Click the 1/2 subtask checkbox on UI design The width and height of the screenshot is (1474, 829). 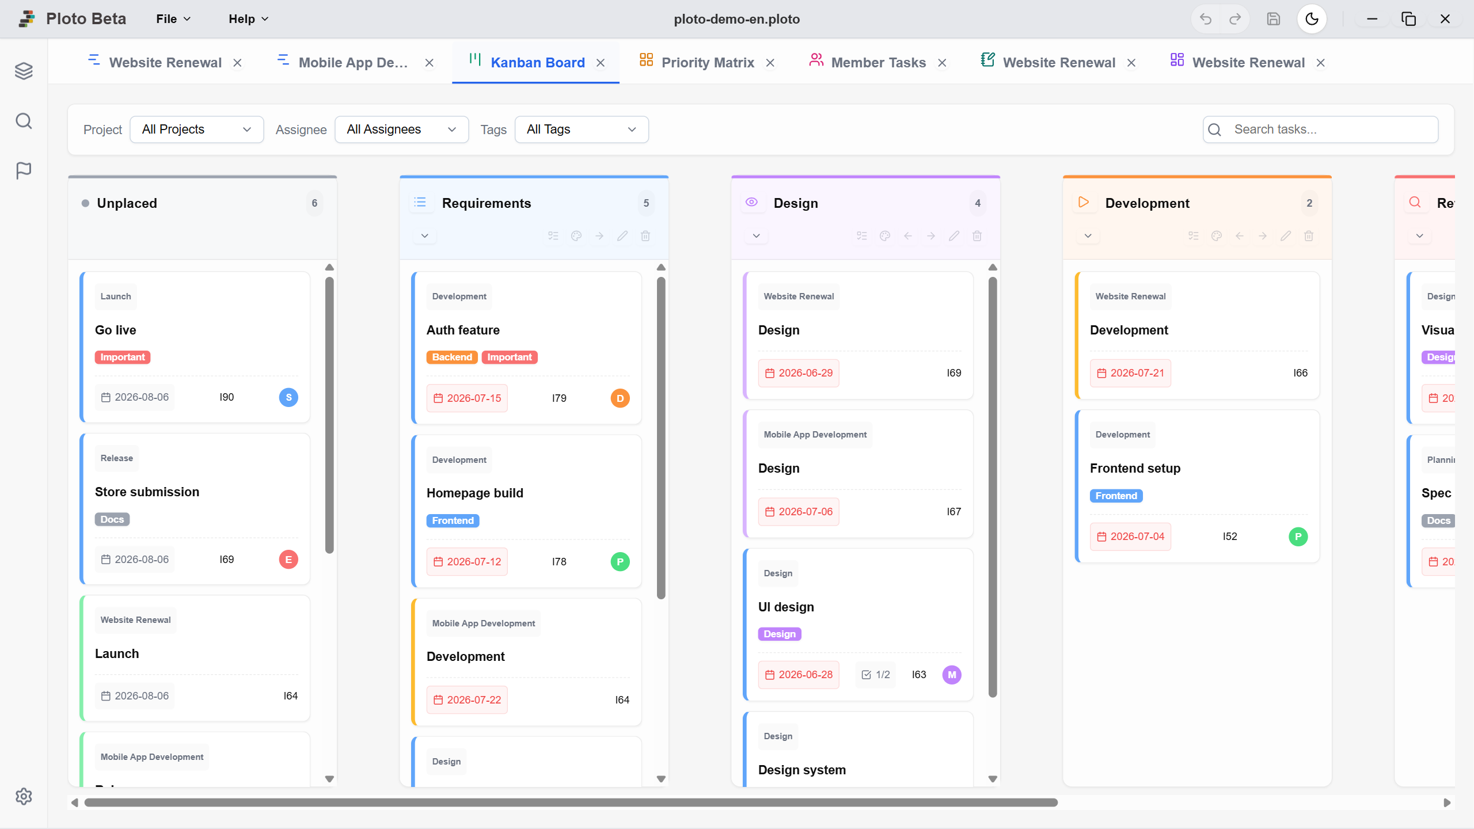point(875,675)
